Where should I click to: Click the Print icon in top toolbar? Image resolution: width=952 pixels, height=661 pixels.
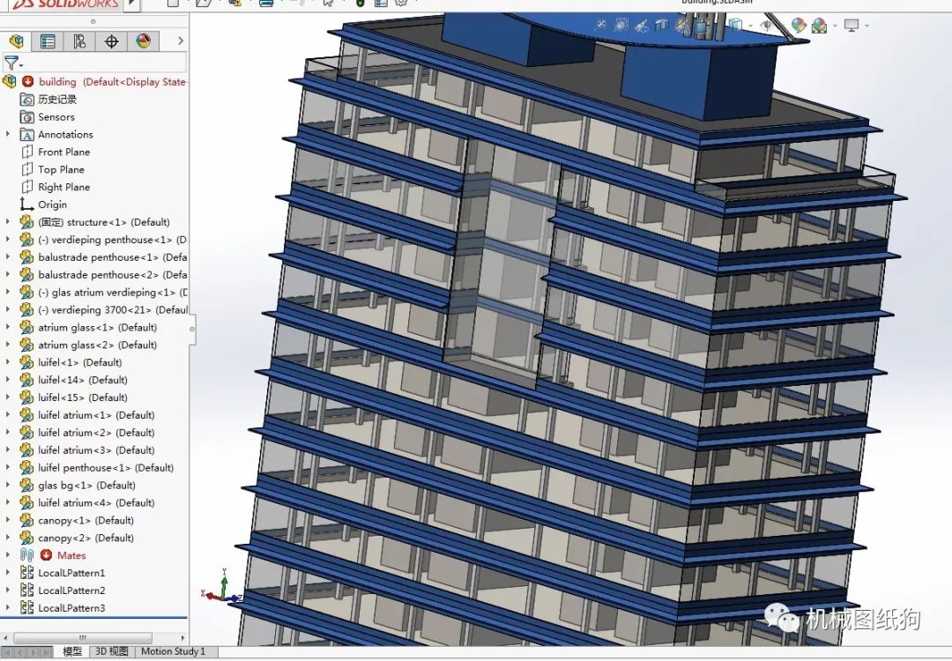click(266, 3)
